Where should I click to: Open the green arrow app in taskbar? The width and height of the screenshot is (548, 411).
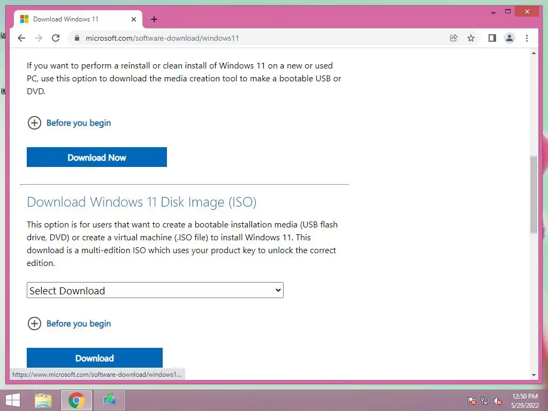click(x=110, y=400)
